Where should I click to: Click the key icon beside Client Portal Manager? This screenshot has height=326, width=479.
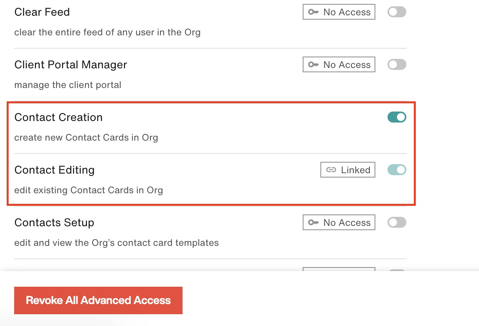pyautogui.click(x=313, y=64)
